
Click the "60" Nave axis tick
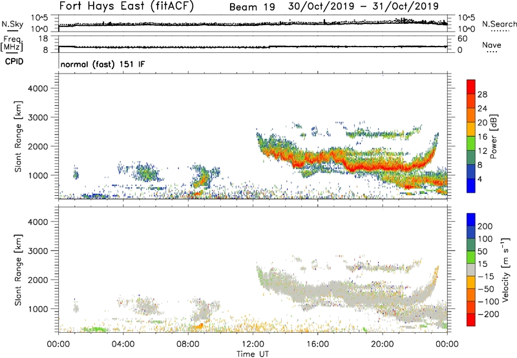[x=463, y=39]
